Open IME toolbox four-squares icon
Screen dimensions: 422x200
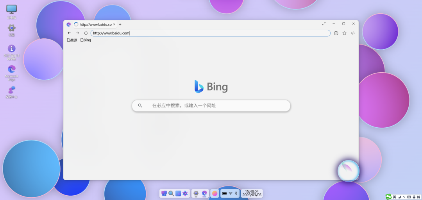(x=418, y=197)
